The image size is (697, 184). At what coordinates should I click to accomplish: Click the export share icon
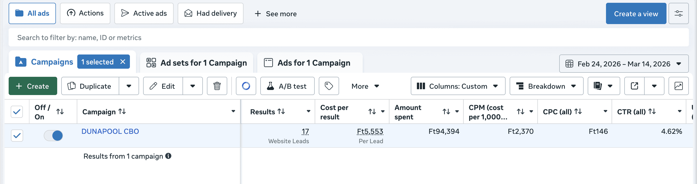(x=634, y=86)
